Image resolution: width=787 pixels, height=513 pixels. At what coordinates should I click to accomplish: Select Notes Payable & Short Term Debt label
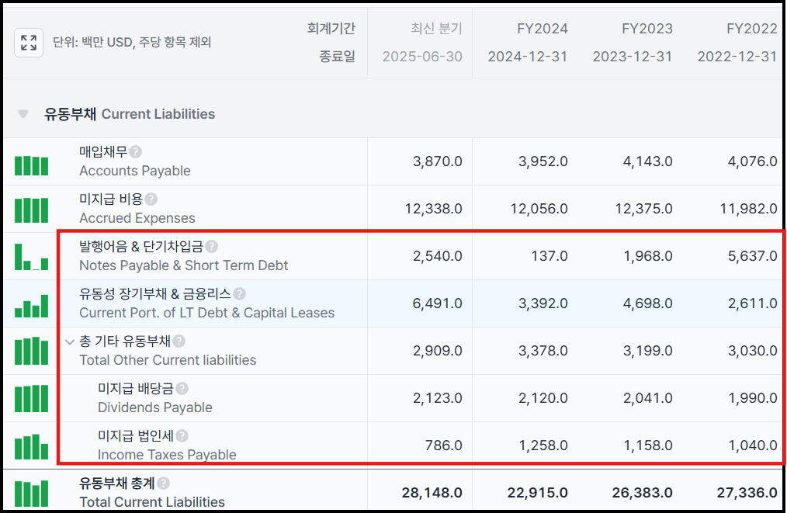184,265
